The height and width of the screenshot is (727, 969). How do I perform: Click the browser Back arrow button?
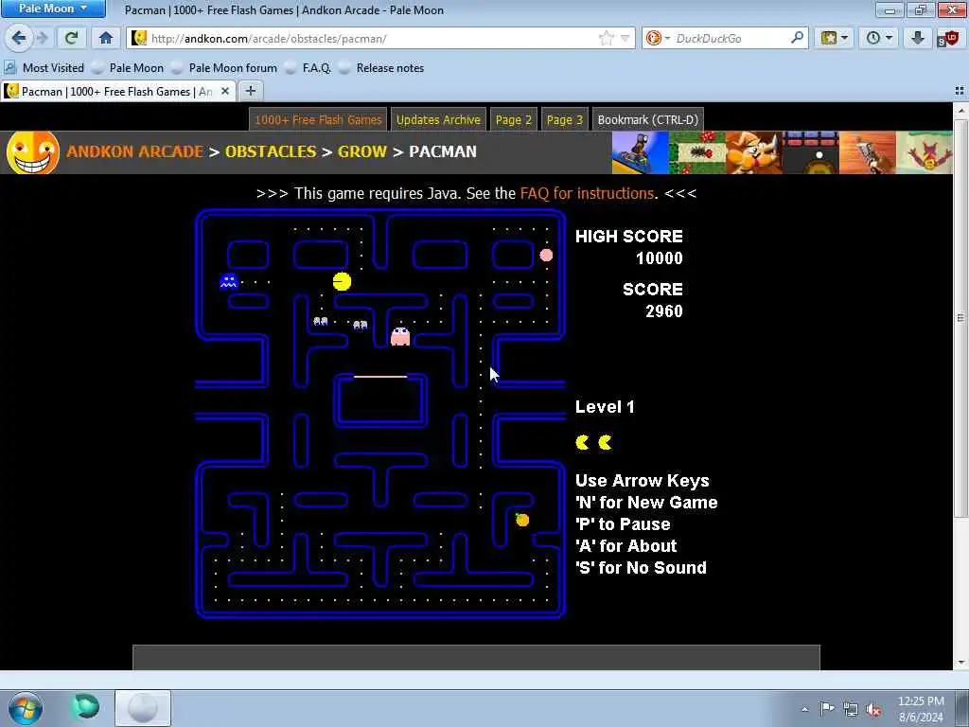[x=19, y=38]
